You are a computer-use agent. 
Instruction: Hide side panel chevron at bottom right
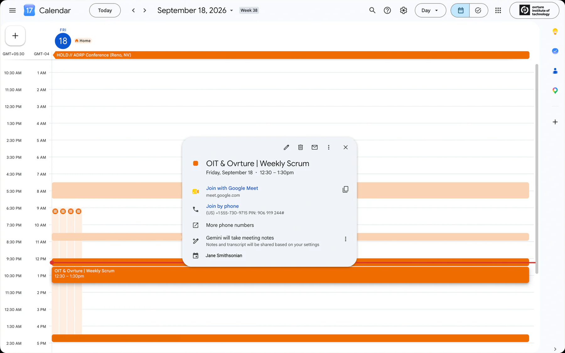pos(555,349)
